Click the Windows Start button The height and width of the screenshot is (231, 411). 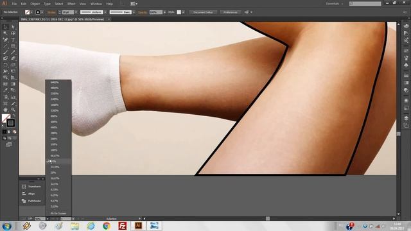coord(6,226)
